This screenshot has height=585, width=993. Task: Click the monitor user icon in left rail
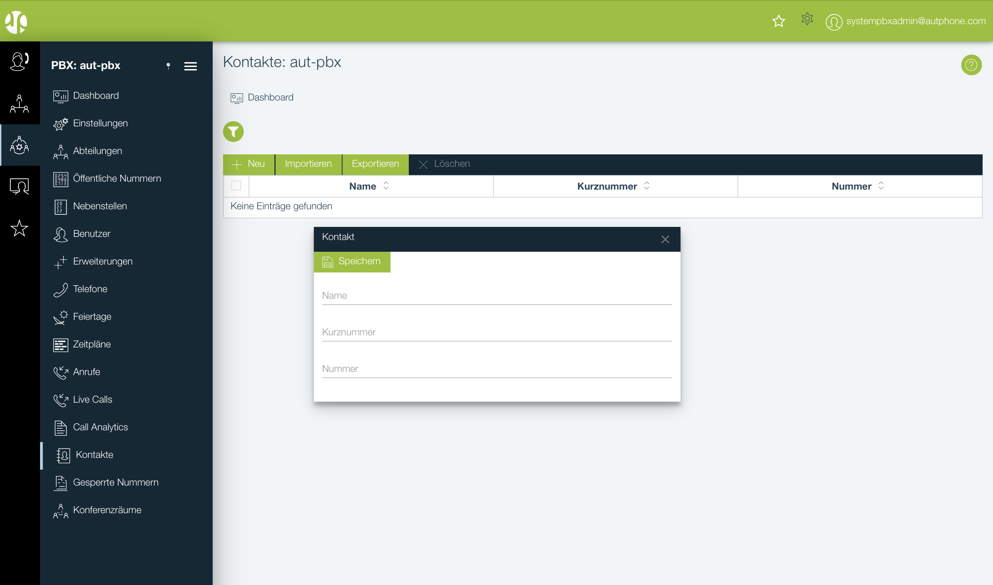19,186
